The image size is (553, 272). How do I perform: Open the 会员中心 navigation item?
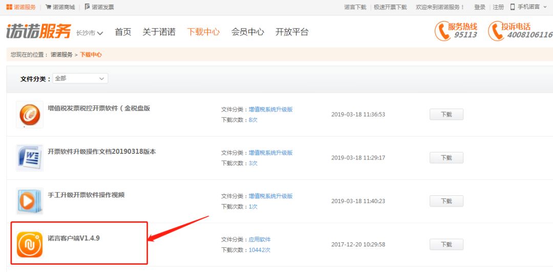pyautogui.click(x=247, y=32)
